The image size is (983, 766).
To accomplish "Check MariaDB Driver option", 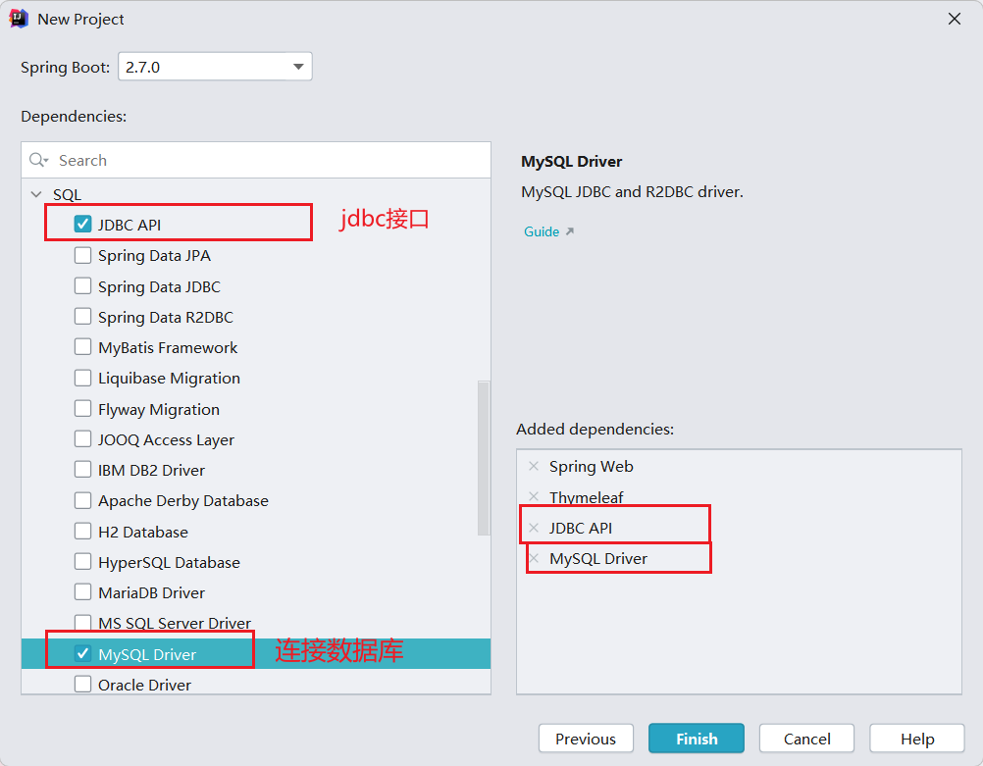I will [82, 591].
